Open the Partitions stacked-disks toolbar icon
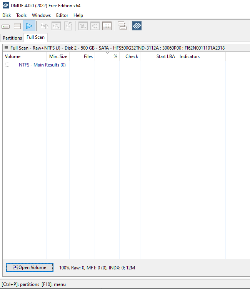Viewport: 250px width, 289px height. point(17,26)
